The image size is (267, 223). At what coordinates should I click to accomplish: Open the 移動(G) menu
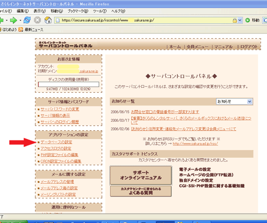point(57,11)
